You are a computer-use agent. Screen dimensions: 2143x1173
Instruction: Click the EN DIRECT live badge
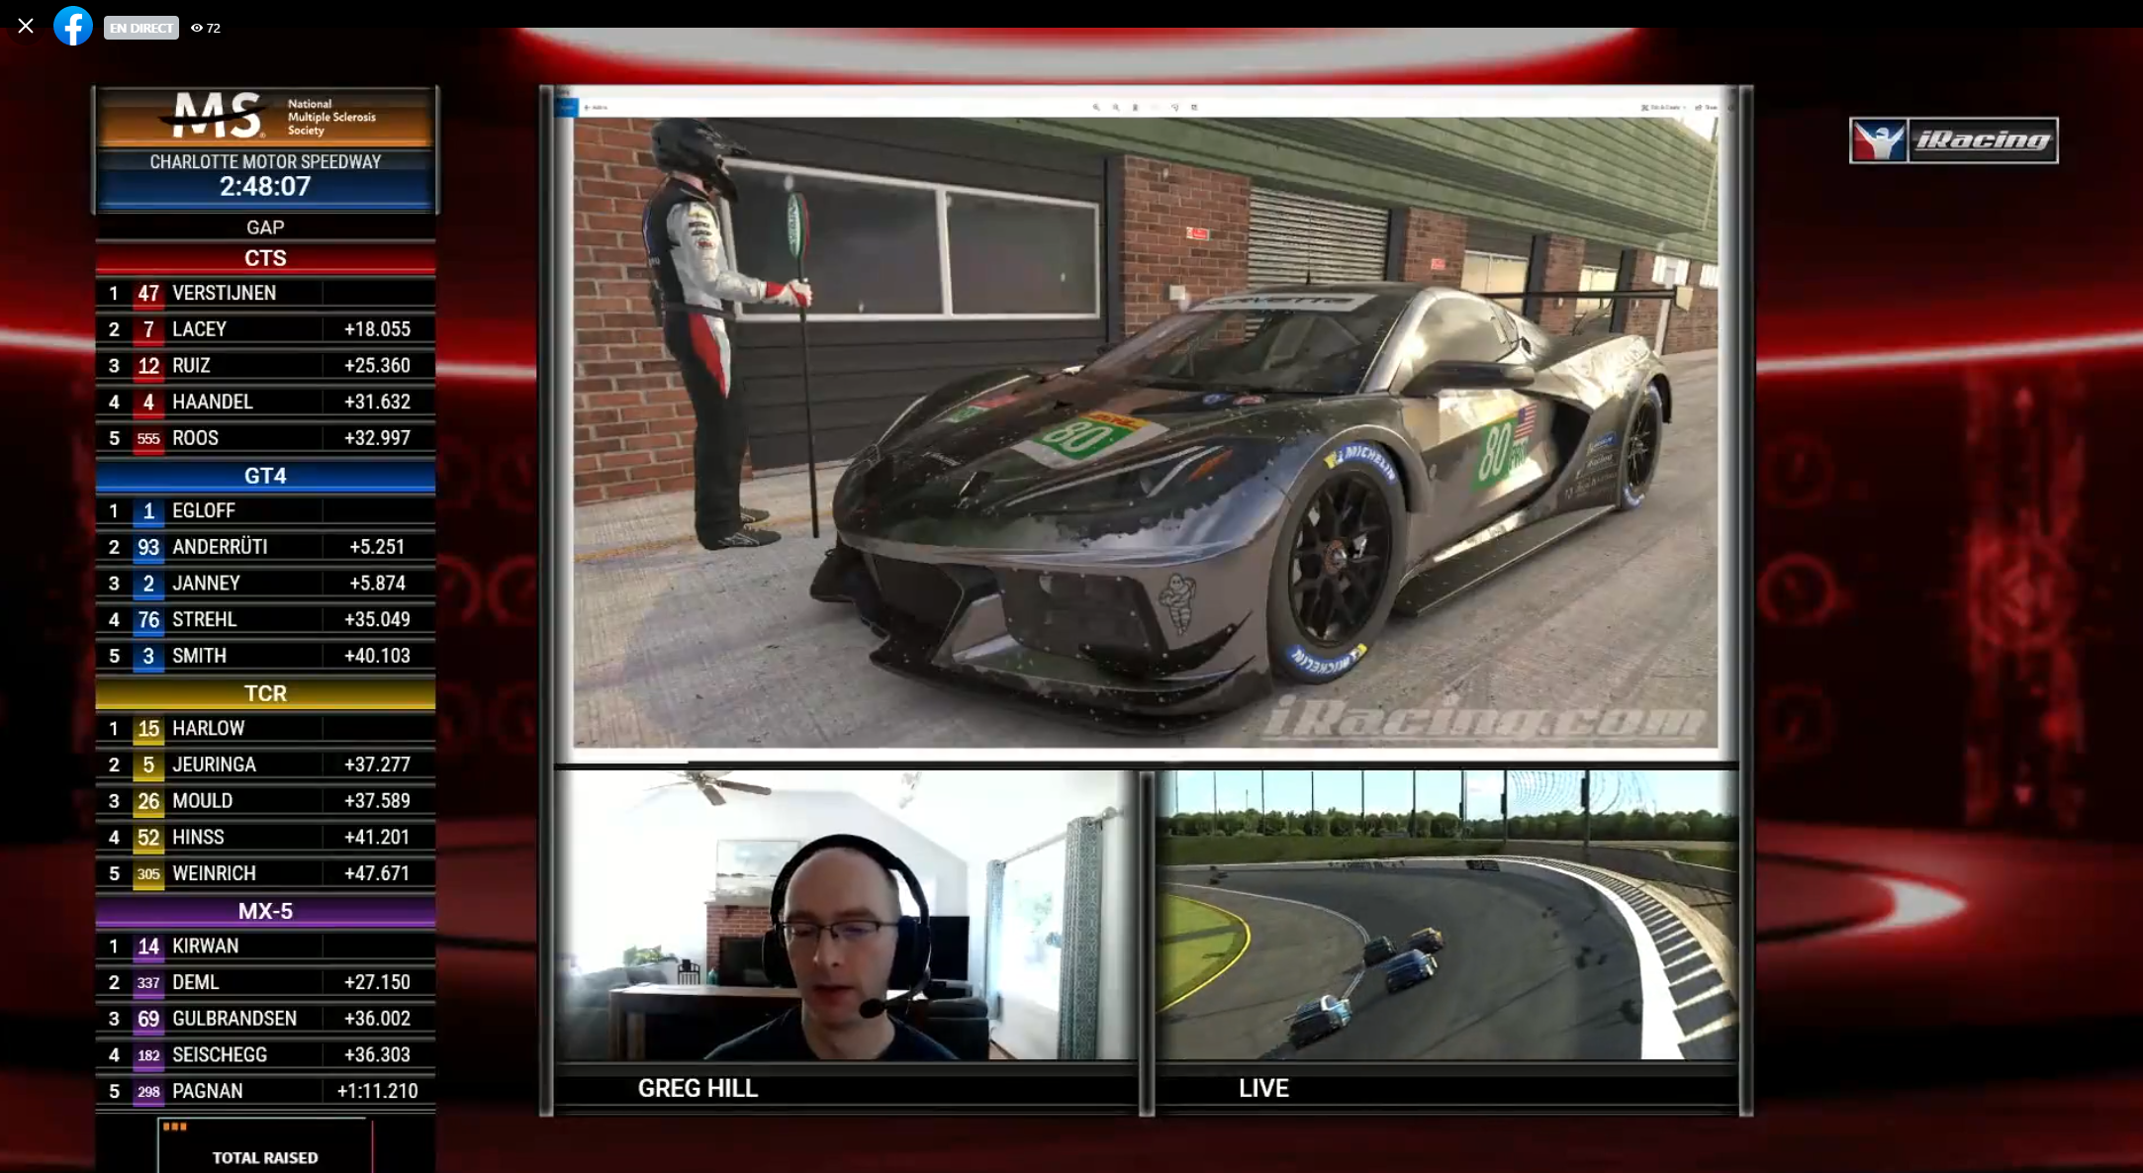coord(140,28)
